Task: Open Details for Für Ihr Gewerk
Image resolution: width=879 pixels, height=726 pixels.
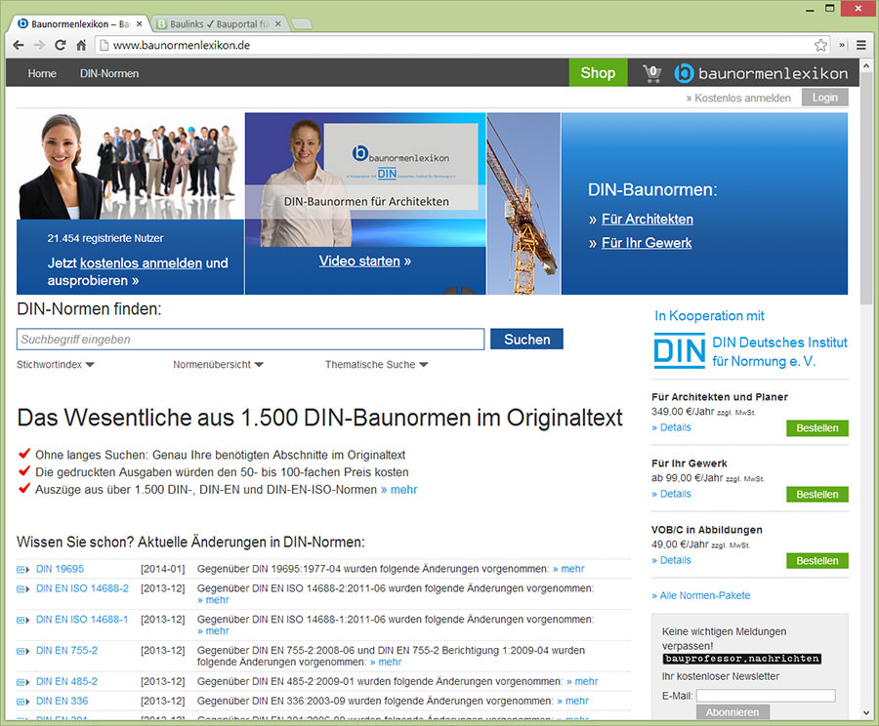Action: [x=672, y=494]
